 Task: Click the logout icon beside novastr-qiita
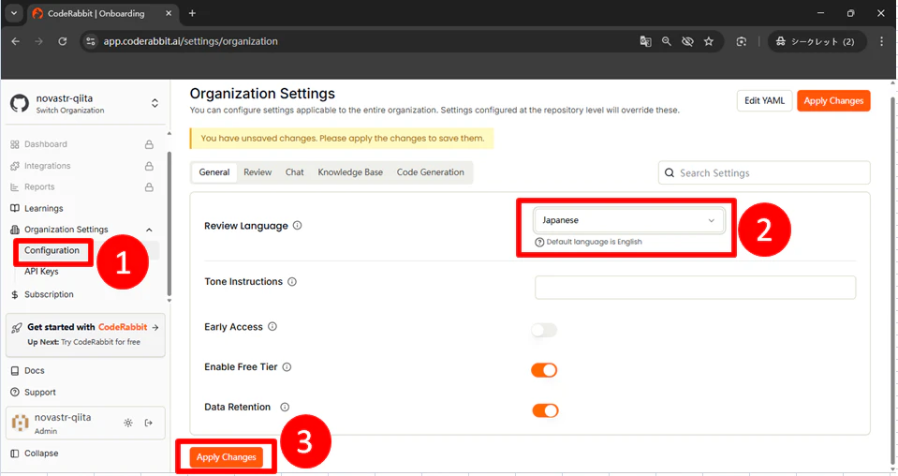(x=148, y=423)
